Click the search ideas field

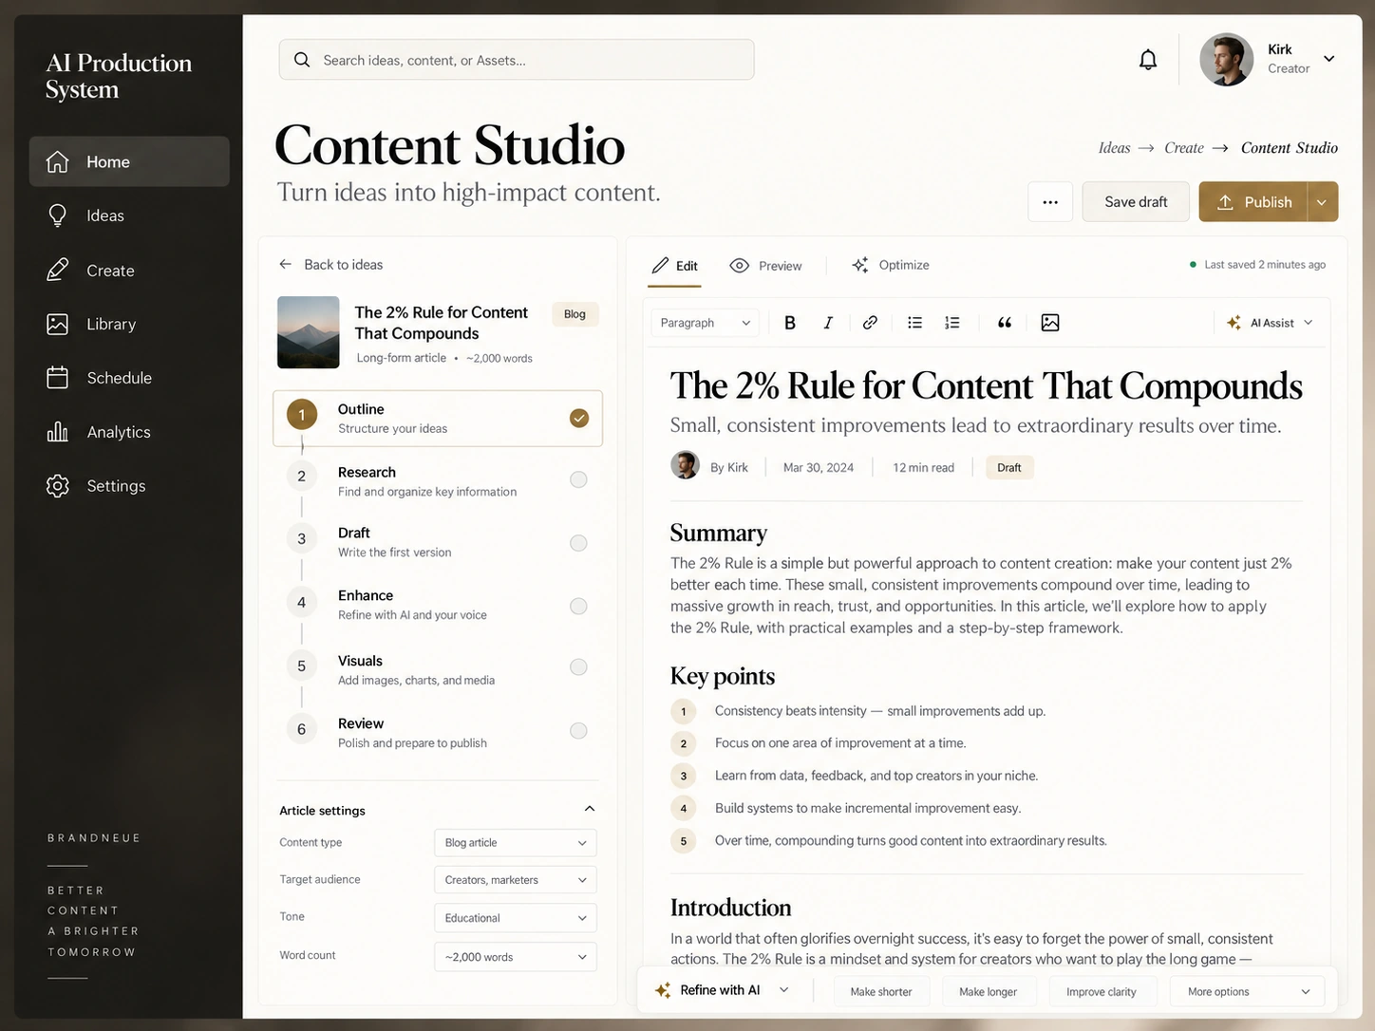pos(517,60)
